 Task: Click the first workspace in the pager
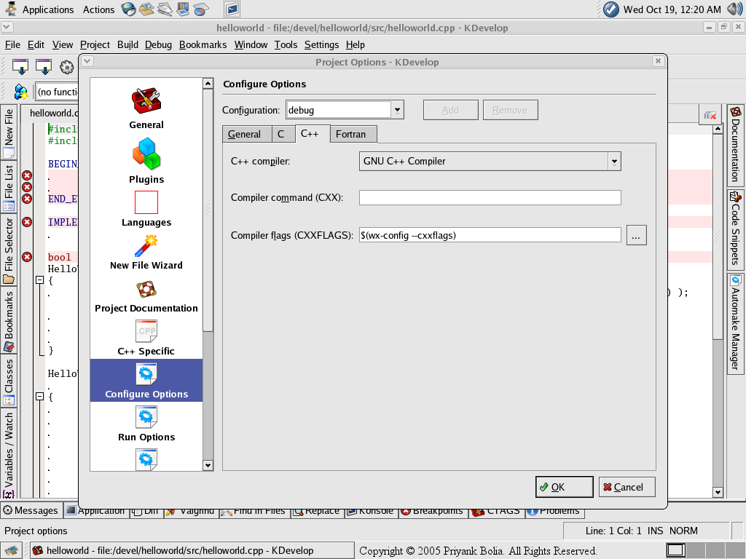[x=676, y=550]
